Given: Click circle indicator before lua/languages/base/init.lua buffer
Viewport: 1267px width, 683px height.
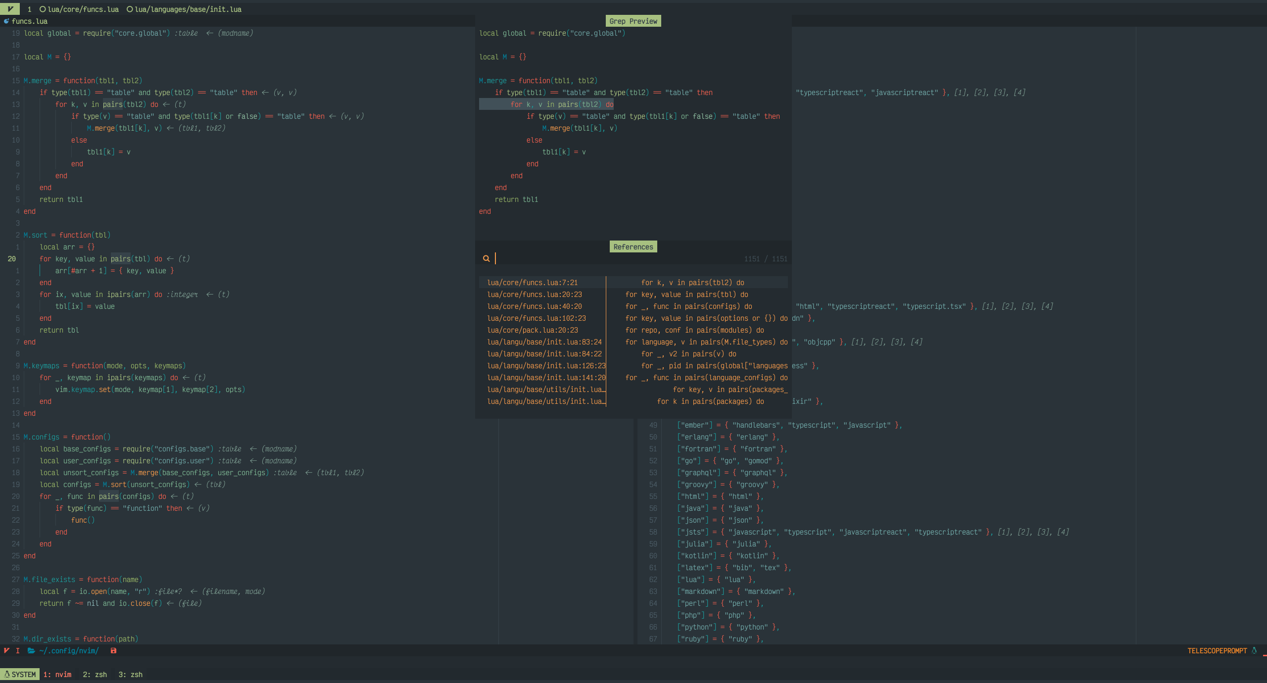Looking at the screenshot, I should click(x=130, y=9).
